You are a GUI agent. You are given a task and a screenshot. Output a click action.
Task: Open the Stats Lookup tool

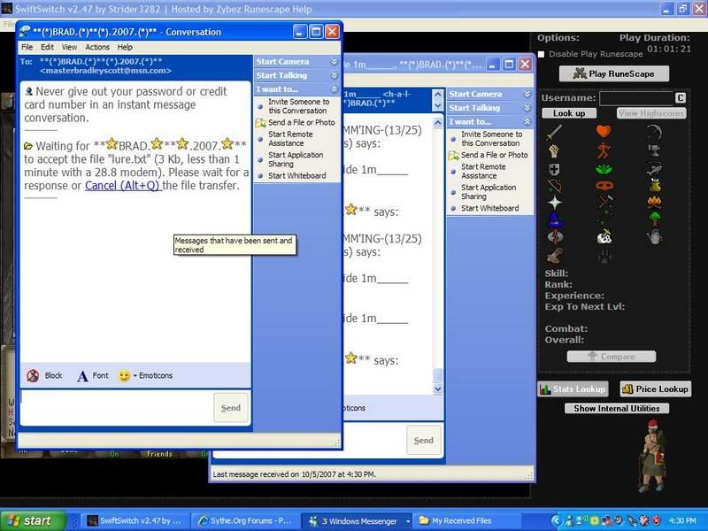[x=573, y=389]
